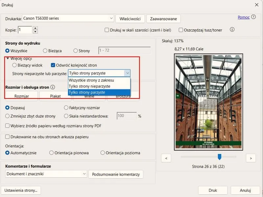
Task: Click the page range field 1 - 72
Action: 124,51
